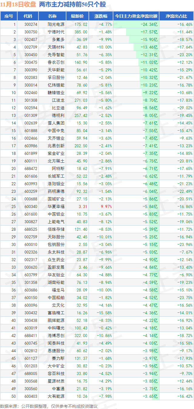Viewport: 194px width, 409px height.
Task: Click stock name 闻泰科技
Action: [x=56, y=343]
